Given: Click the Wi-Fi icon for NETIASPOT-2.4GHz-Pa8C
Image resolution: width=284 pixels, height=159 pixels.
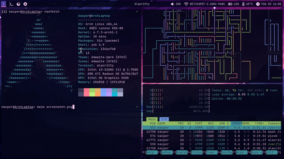Looking at the screenshot, I should 186,4.
